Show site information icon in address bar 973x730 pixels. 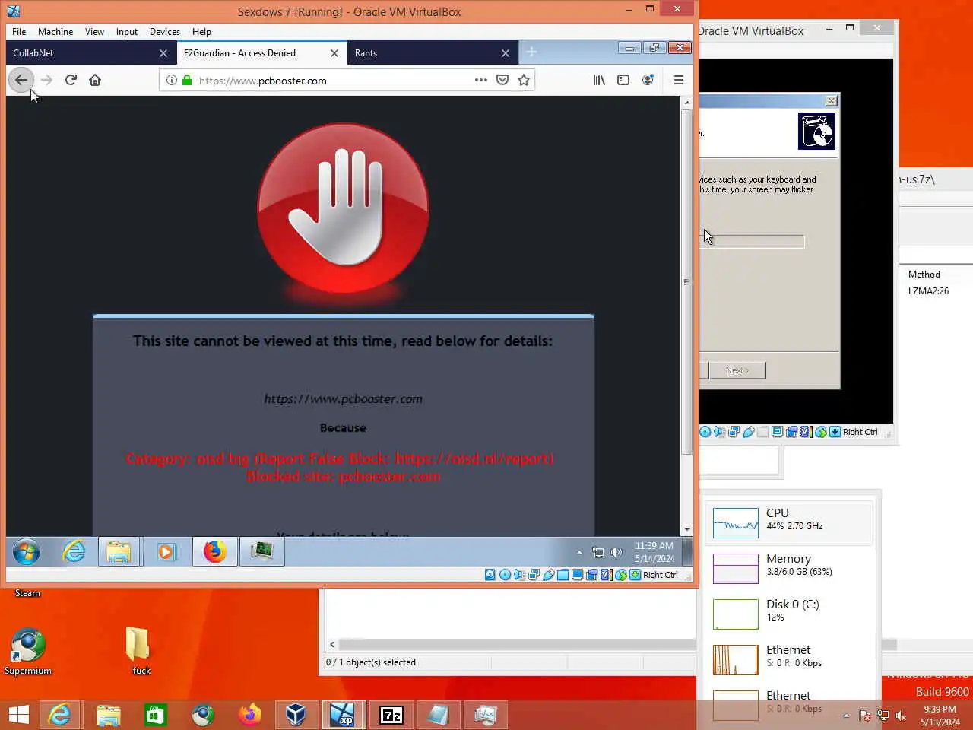(x=172, y=80)
